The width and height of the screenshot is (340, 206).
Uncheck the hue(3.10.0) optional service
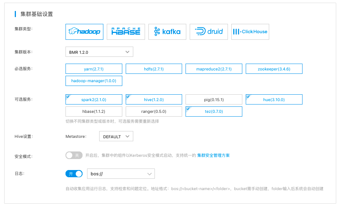(x=274, y=100)
